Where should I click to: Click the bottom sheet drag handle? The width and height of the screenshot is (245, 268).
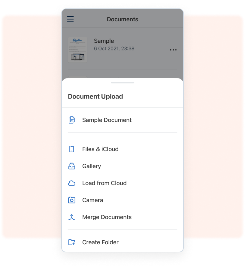(122, 83)
